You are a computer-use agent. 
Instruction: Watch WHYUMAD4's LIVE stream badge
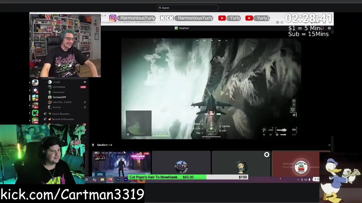[83, 87]
